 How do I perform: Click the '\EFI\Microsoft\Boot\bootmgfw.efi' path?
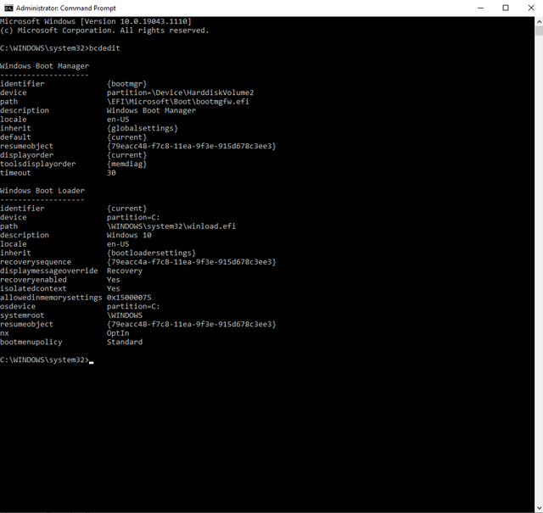click(178, 102)
